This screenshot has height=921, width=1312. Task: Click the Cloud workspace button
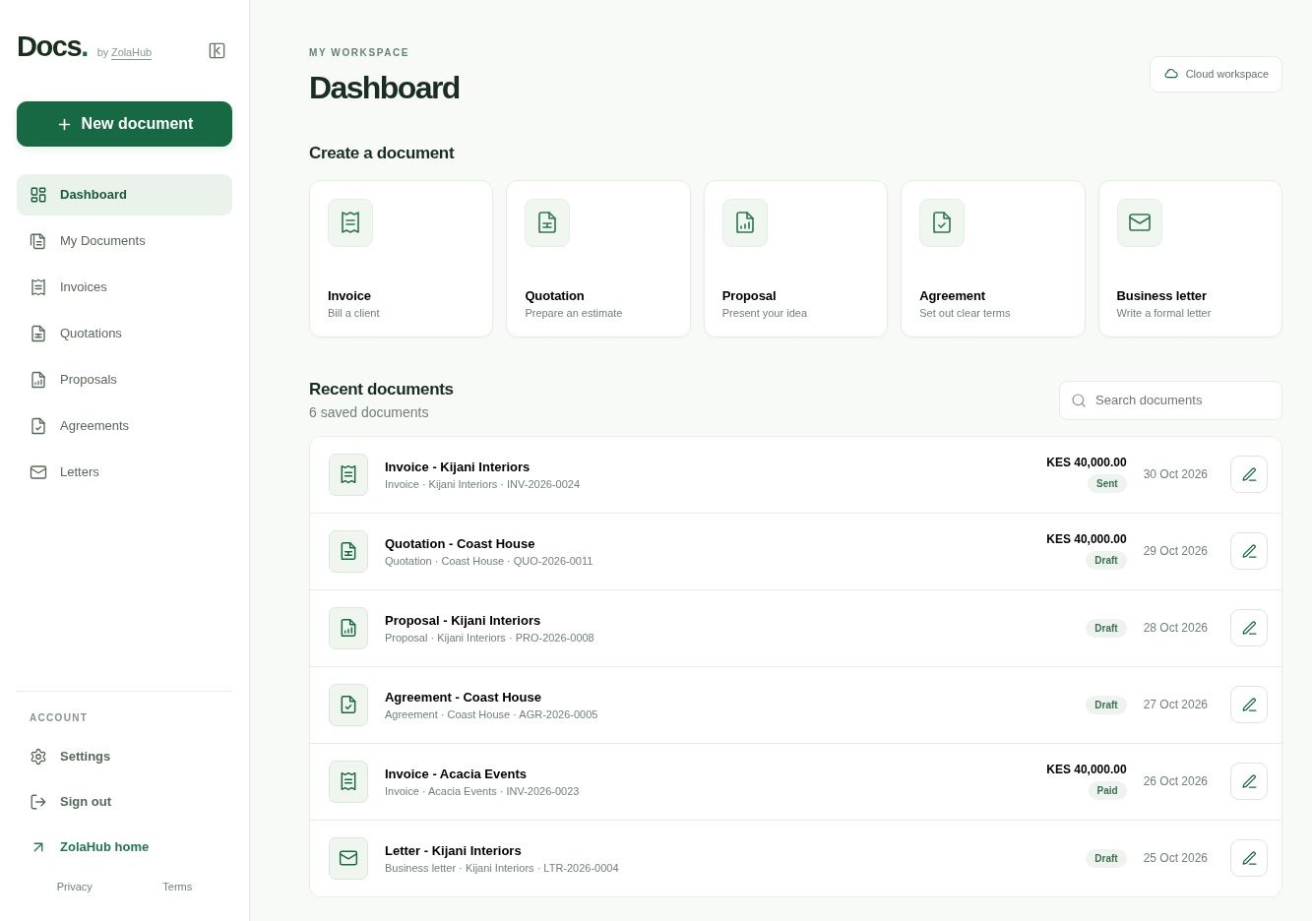tap(1216, 74)
